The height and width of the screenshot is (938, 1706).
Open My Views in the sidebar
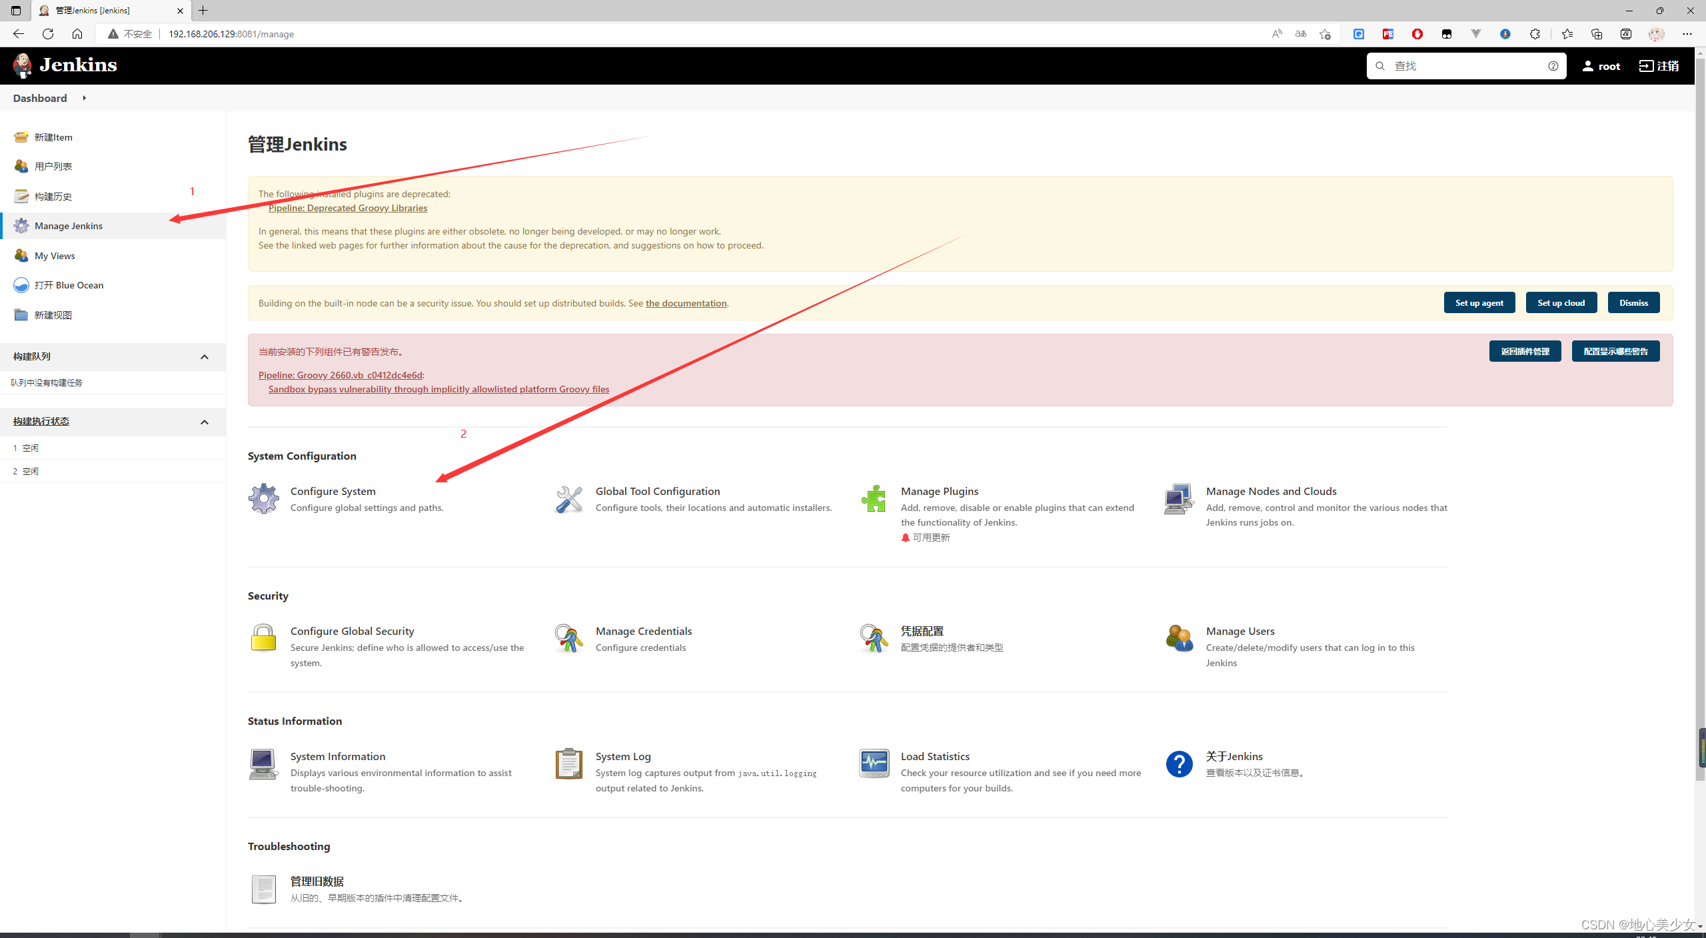(55, 256)
